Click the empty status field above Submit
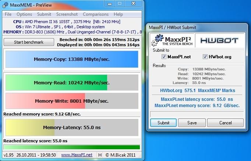Viewport: 251px width, 161px height. click(197, 114)
